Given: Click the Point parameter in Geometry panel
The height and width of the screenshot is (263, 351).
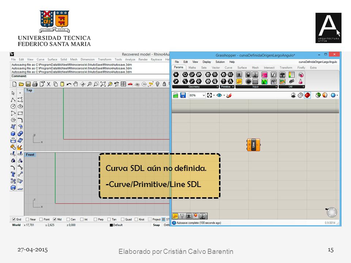Looking at the screenshot, I should (x=176, y=75).
